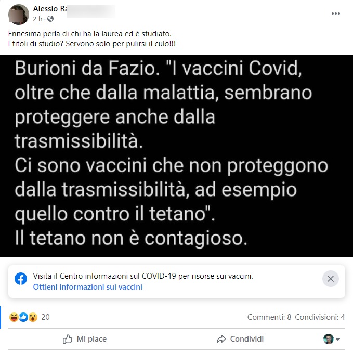Image resolution: width=353 pixels, height=352 pixels.
Task: Show Condivisioni: 4 shares list
Action: click(x=320, y=317)
